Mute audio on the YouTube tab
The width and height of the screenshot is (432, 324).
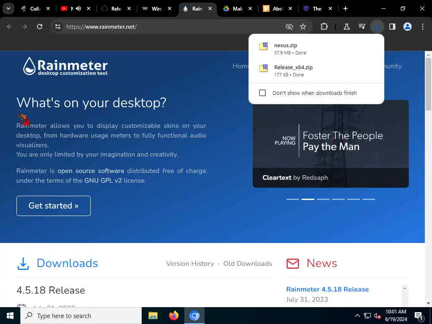coord(78,8)
